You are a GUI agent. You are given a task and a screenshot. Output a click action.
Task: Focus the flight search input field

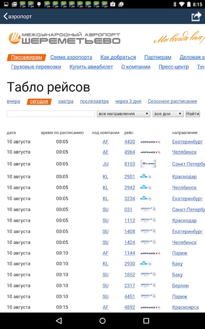click(51, 114)
